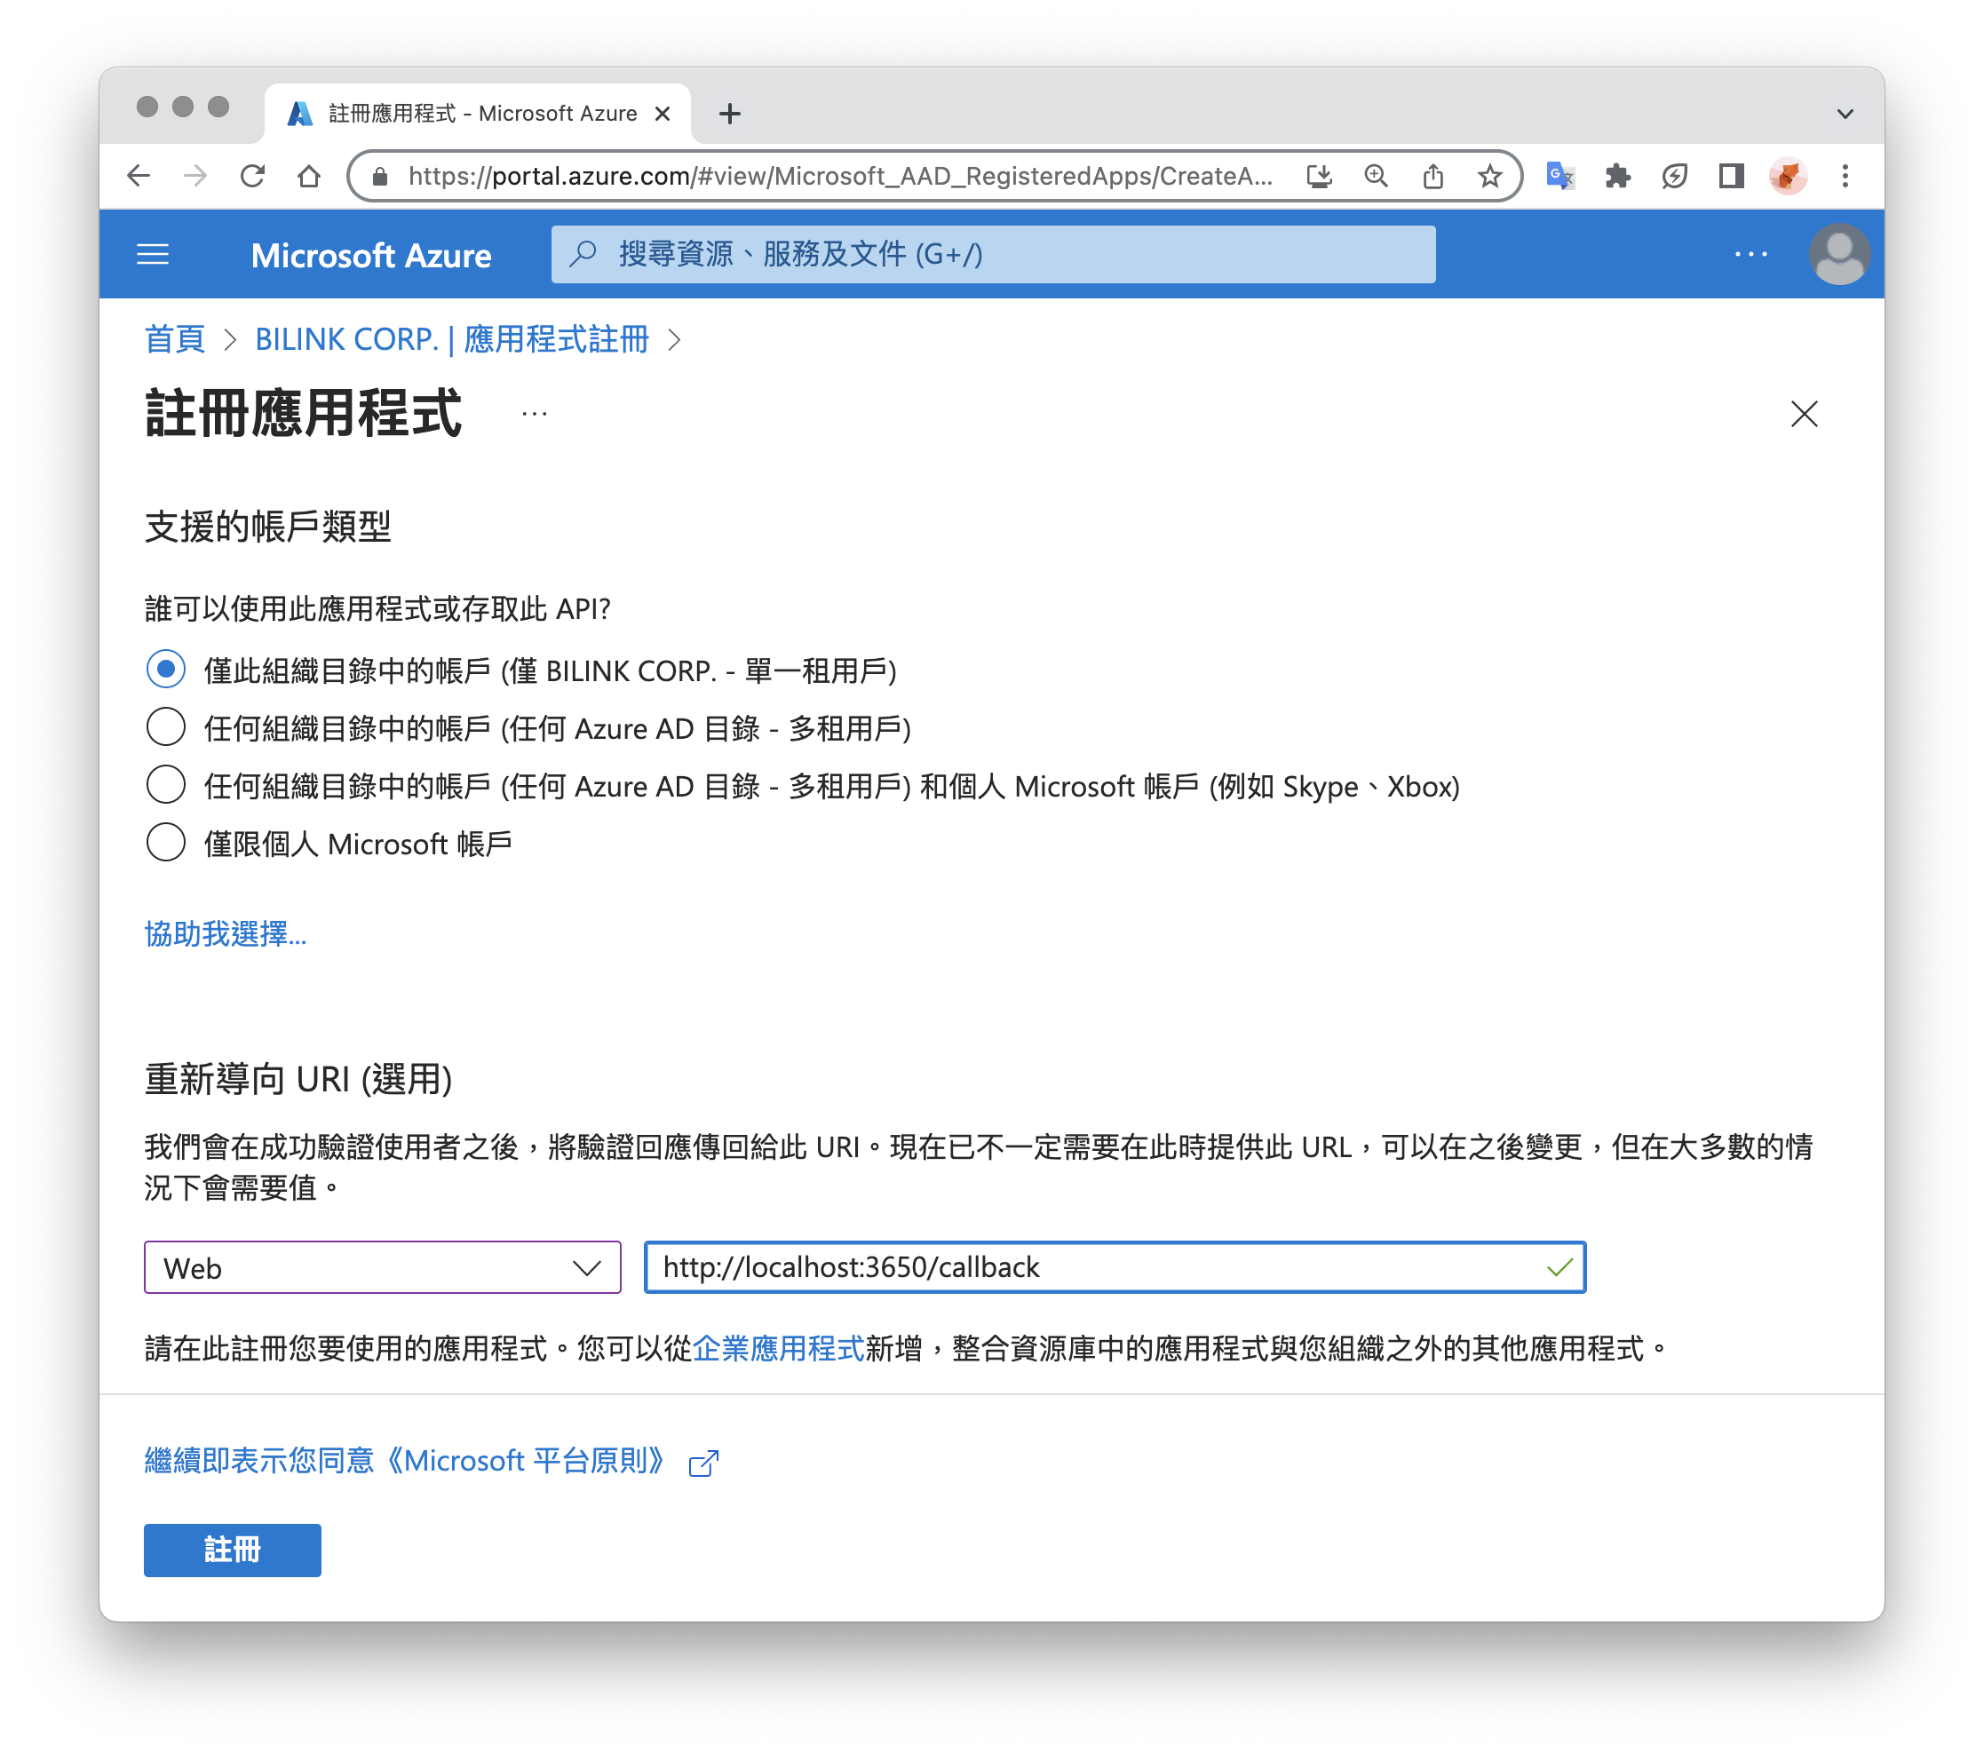Click the redirect URI input field
This screenshot has height=1753, width=1984.
tap(1097, 1267)
